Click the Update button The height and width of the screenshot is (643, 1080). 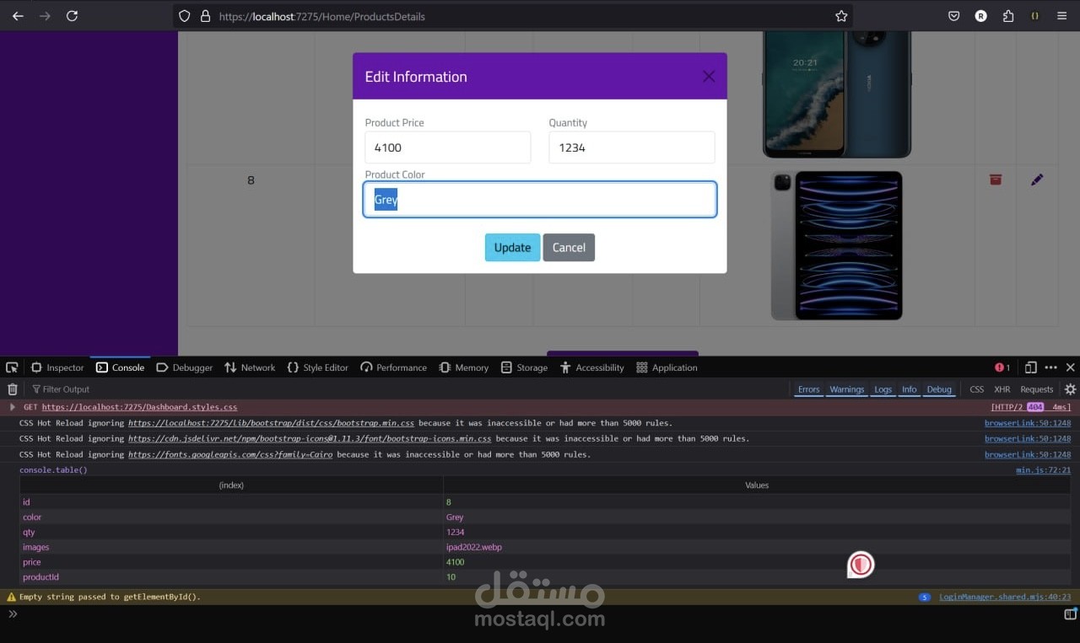click(512, 247)
